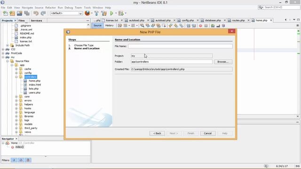The width and height of the screenshot is (301, 169).
Task: Click the editor stop macro recording icon
Action: [206, 25]
